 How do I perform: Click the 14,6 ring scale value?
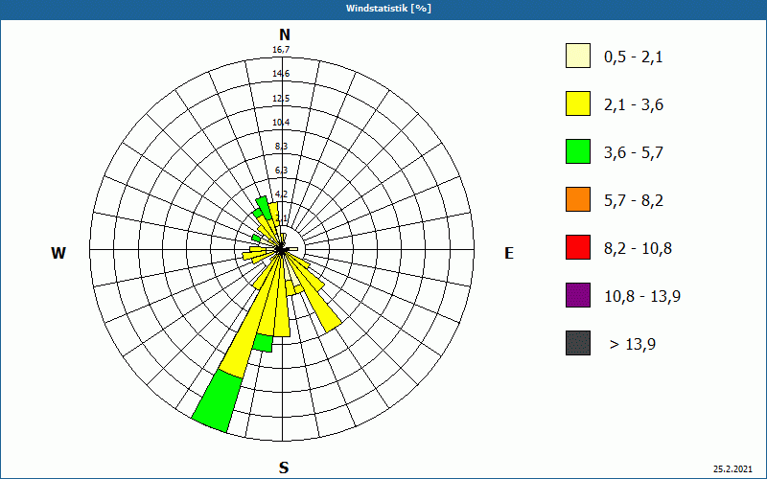281,74
